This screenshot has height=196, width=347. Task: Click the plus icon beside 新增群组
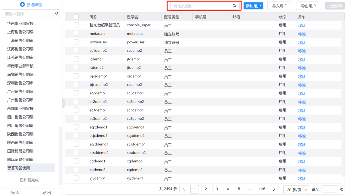[x=22, y=4]
